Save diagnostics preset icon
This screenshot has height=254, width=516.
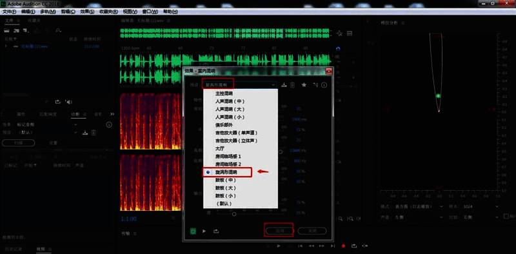(x=85, y=133)
